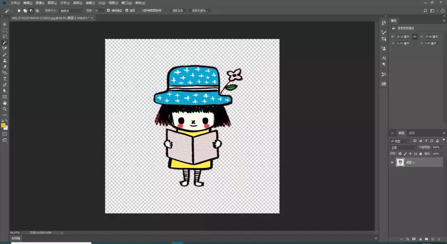Open the blend mode dropdown showing 正常

point(404,147)
